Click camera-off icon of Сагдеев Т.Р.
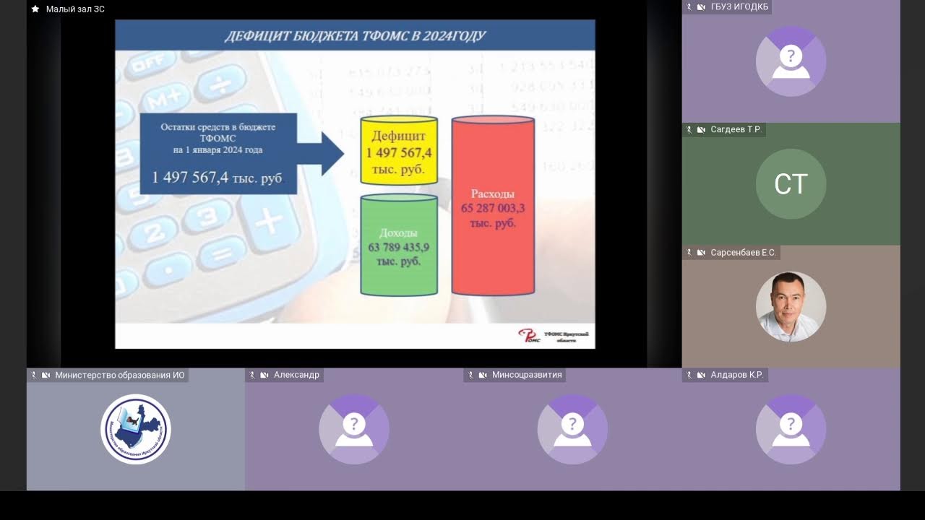Image resolution: width=925 pixels, height=520 pixels. point(701,130)
